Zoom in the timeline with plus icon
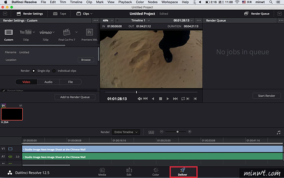284x178 pixels. click(189, 132)
